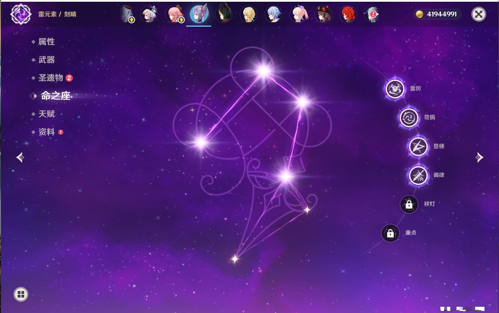Select the pink-haired fox-eared character portrait
Image resolution: width=499 pixels, height=313 pixels.
click(x=175, y=14)
